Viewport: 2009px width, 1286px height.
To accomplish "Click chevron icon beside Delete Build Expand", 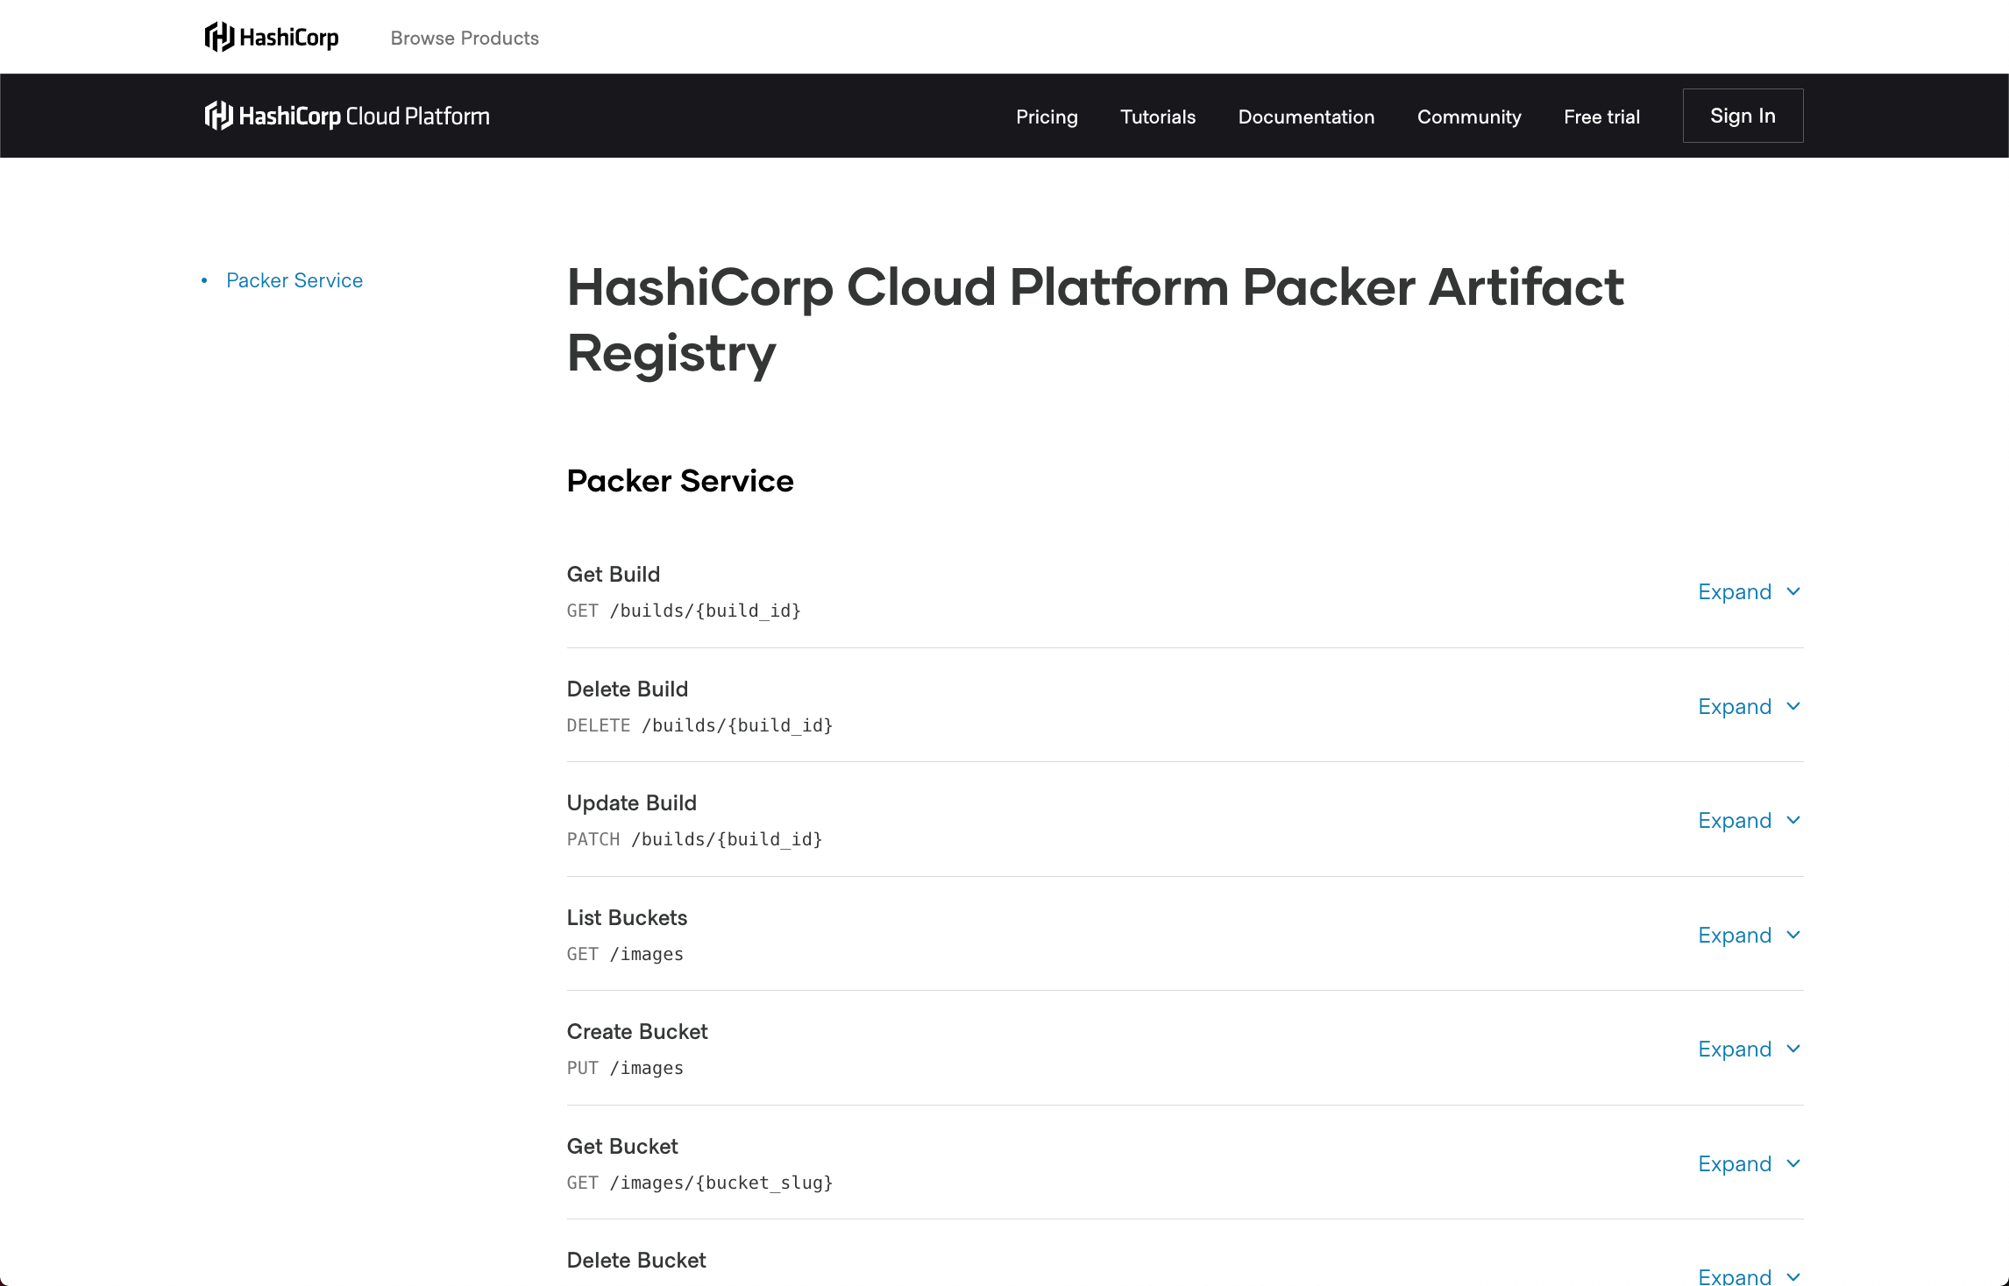I will (x=1793, y=706).
